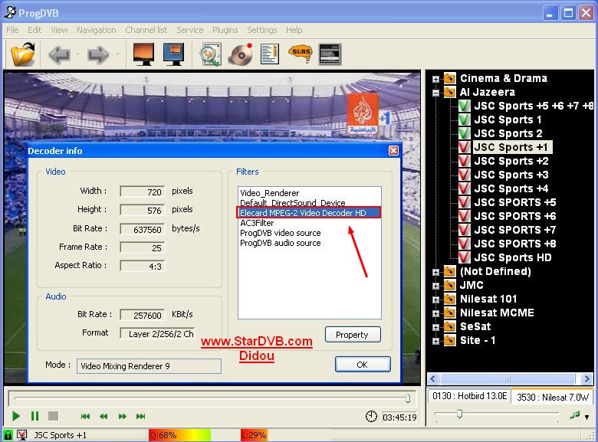Image resolution: width=598 pixels, height=442 pixels.
Task: Jump to end with skip-forward button
Action: tap(141, 417)
